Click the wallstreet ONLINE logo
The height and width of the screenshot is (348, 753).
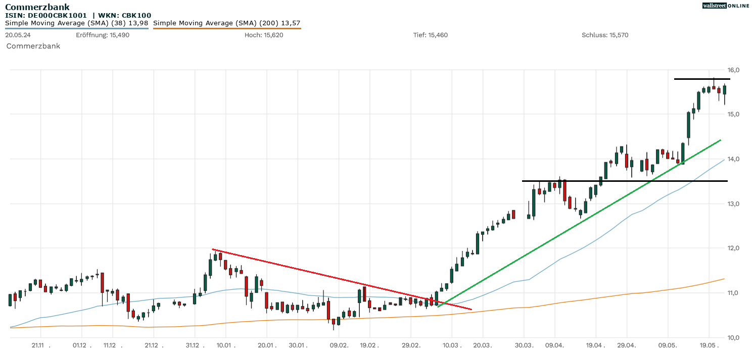(725, 6)
